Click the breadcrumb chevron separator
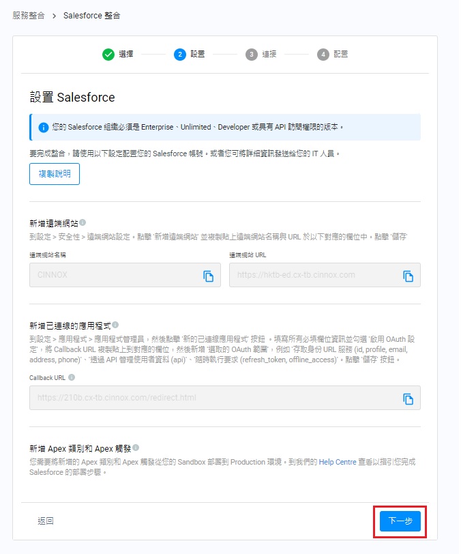Viewport: 461px width, 554px height. 54,16
